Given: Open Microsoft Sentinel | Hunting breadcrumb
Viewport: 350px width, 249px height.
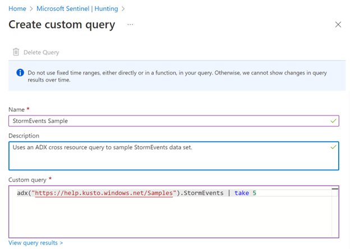Looking at the screenshot, I should [x=77, y=9].
